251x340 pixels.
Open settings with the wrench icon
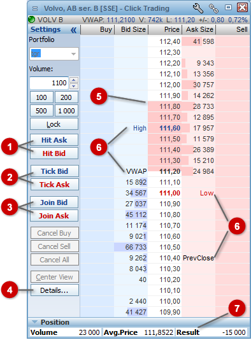[x=198, y=8]
